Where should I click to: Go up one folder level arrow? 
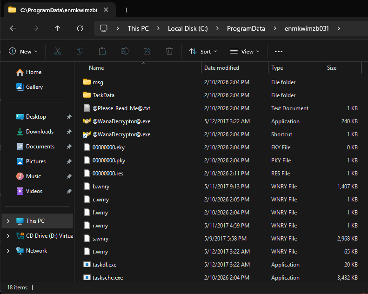coord(58,28)
